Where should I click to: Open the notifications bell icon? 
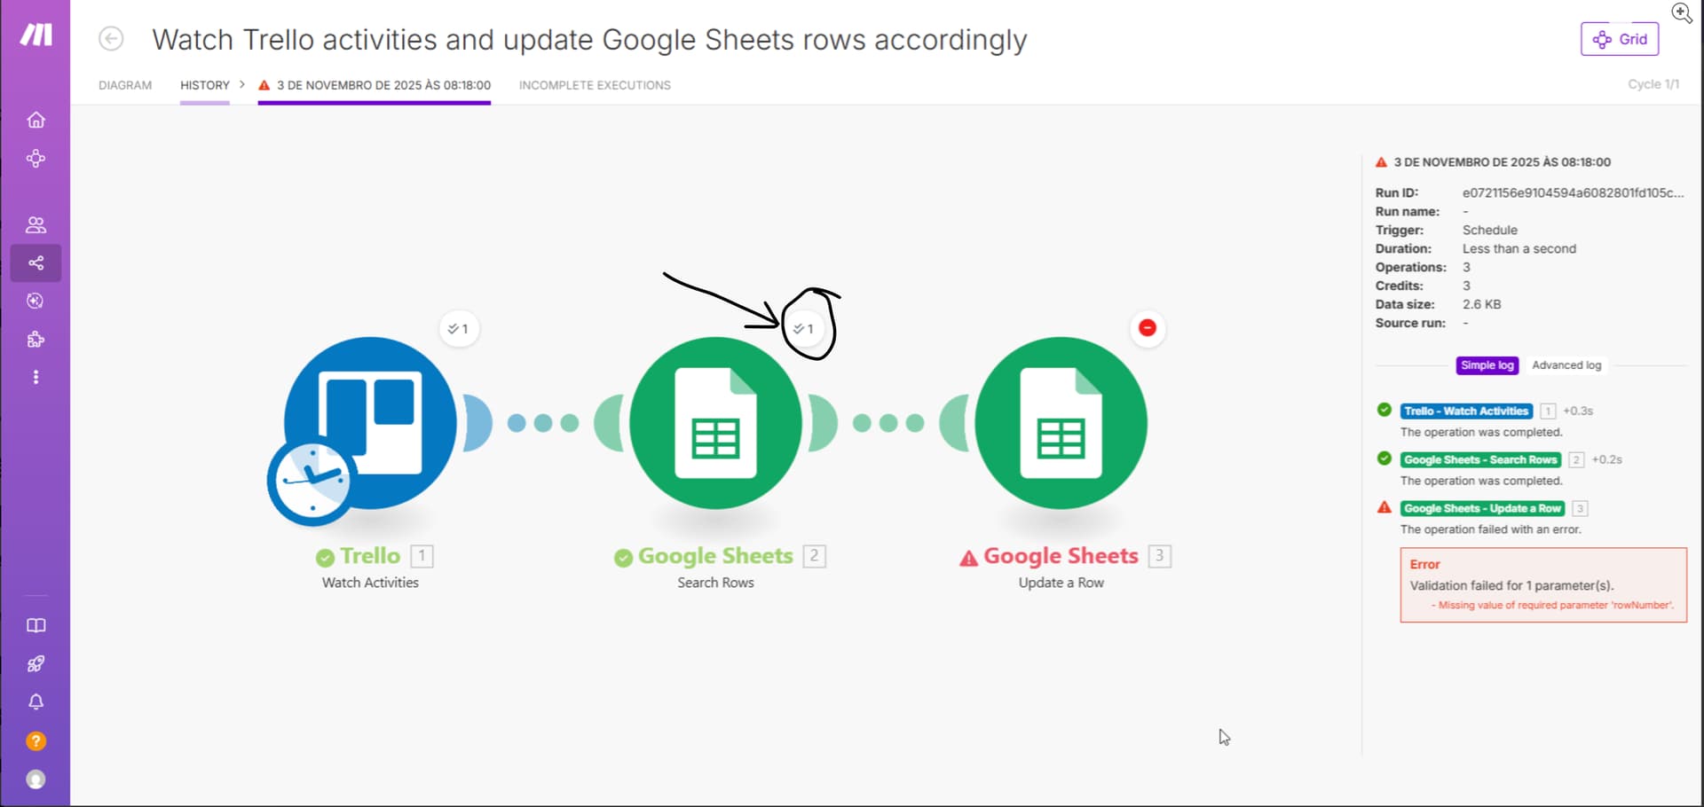point(35,702)
